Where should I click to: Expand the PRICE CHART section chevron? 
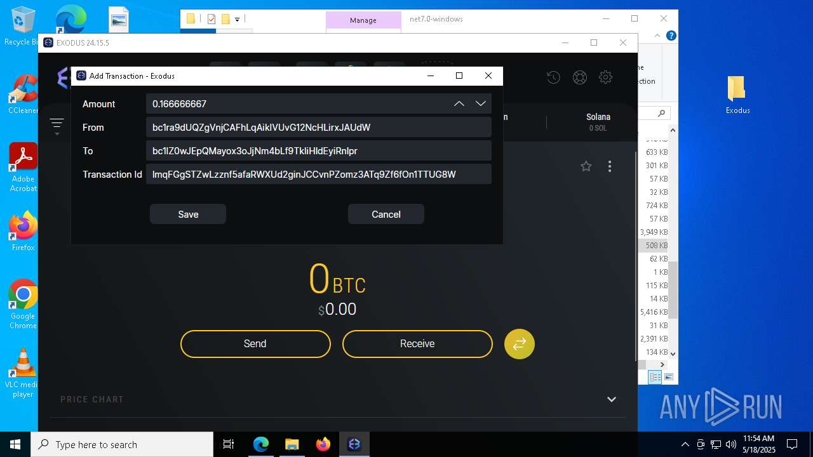(x=612, y=399)
